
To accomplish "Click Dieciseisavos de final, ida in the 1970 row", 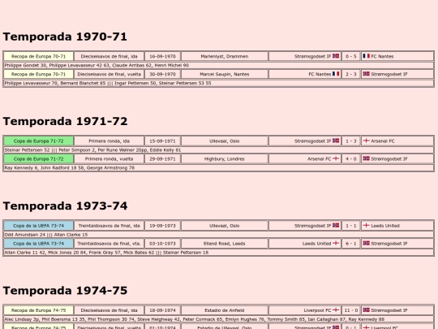I will tap(109, 56).
